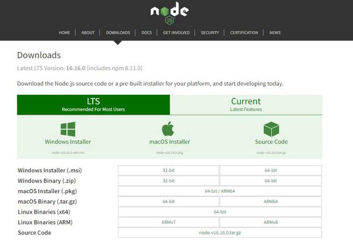Download the Windows Installer (.msi) 32-bit

[169, 170]
